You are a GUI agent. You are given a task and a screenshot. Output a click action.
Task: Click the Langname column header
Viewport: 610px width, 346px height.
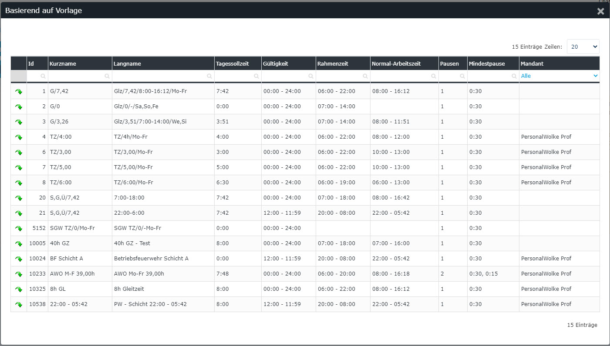coord(127,64)
